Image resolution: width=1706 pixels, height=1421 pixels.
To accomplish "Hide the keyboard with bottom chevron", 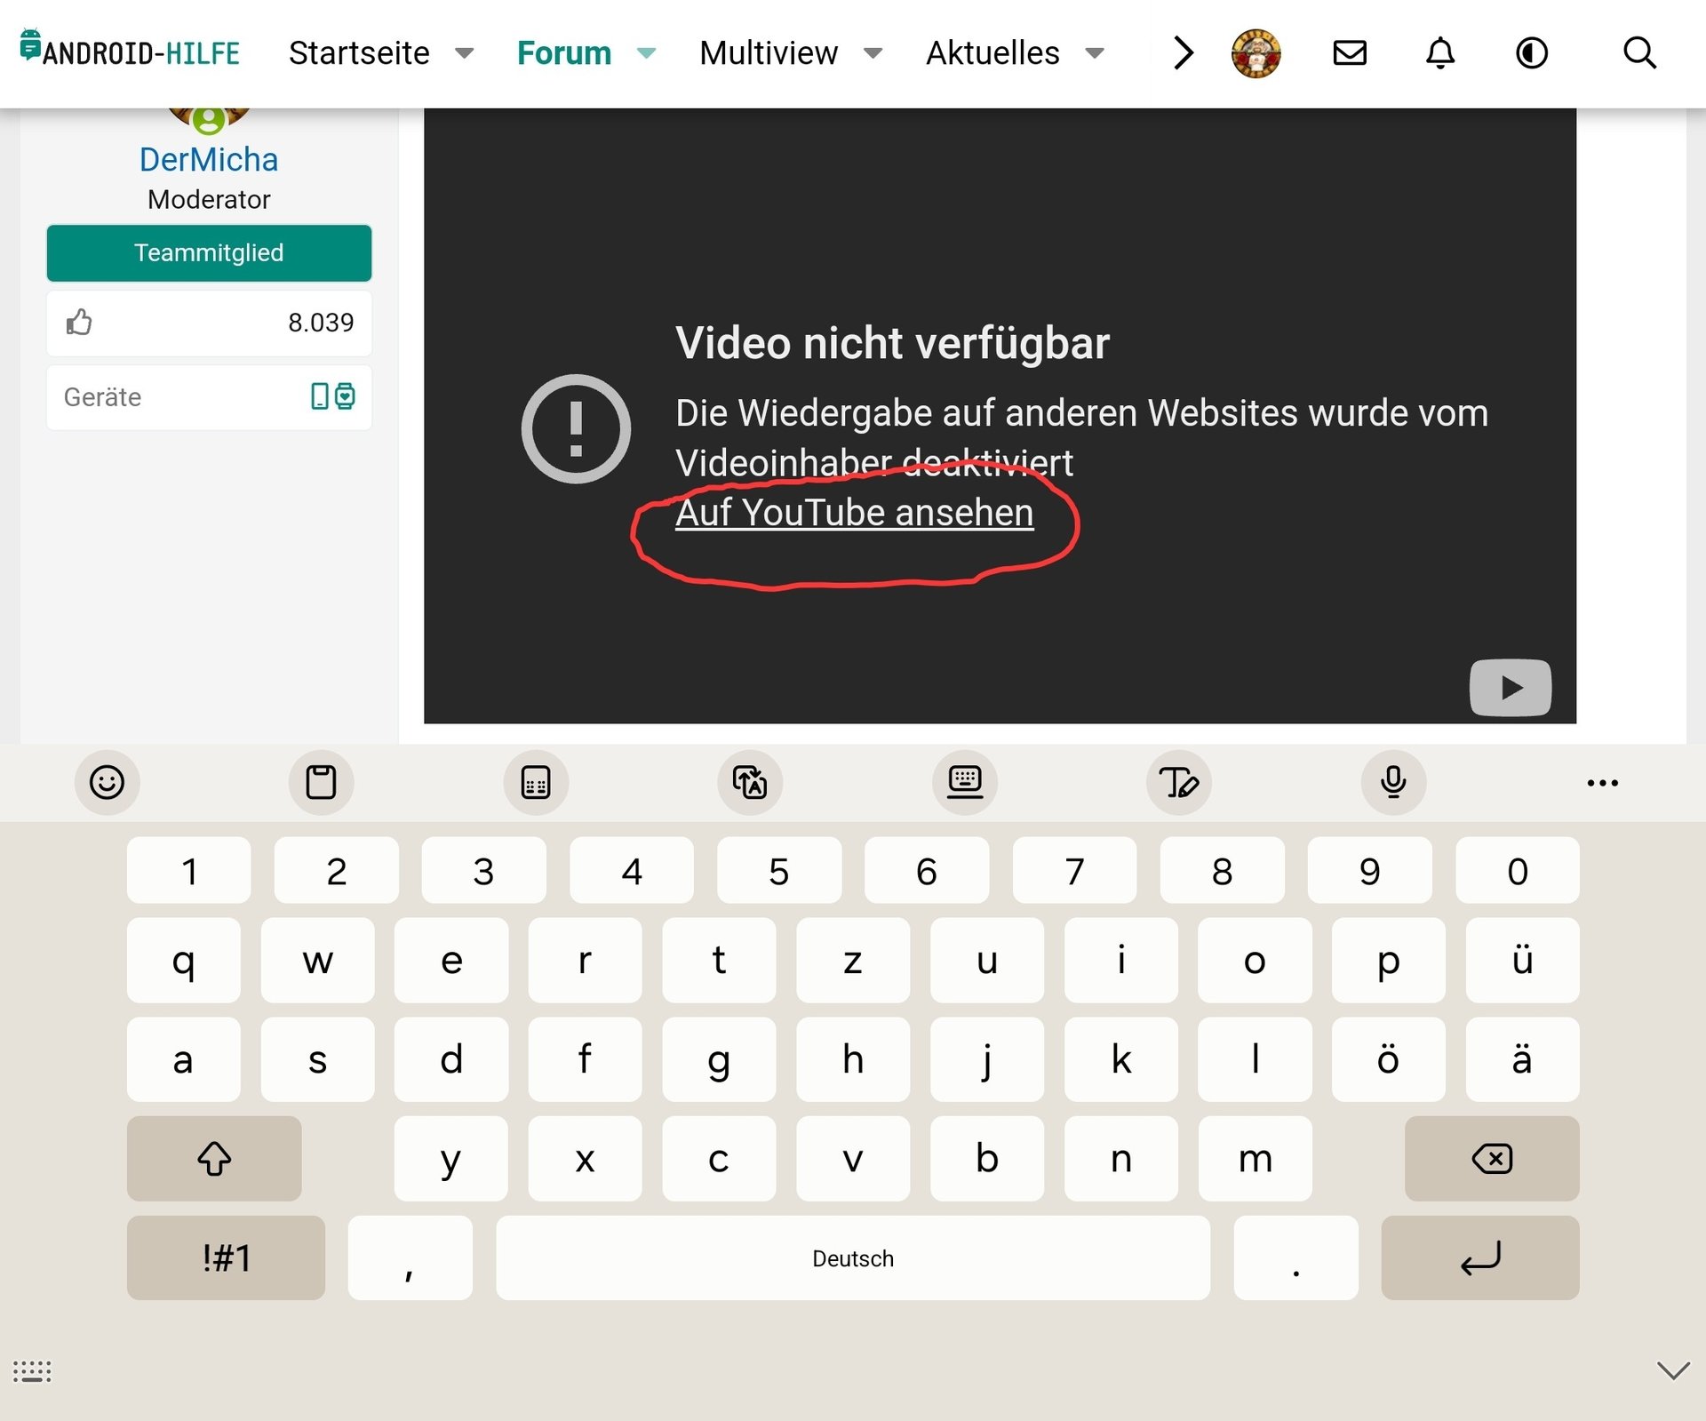I will click(1673, 1370).
